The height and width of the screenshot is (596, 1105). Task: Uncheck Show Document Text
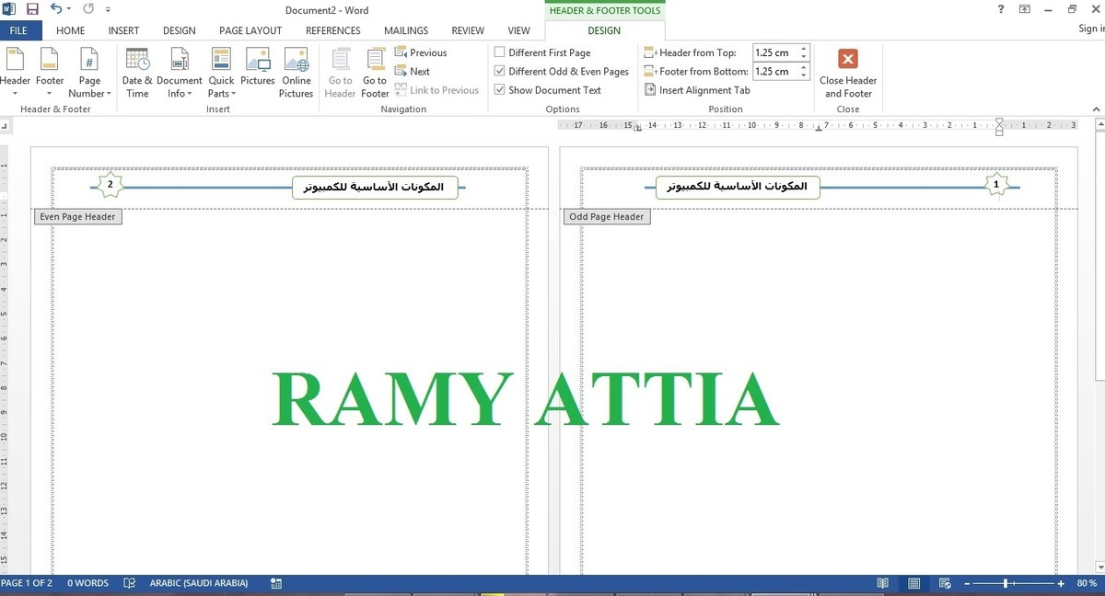[x=499, y=89]
